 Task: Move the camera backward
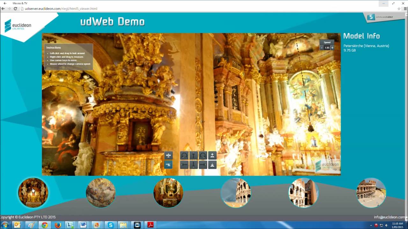(193, 165)
